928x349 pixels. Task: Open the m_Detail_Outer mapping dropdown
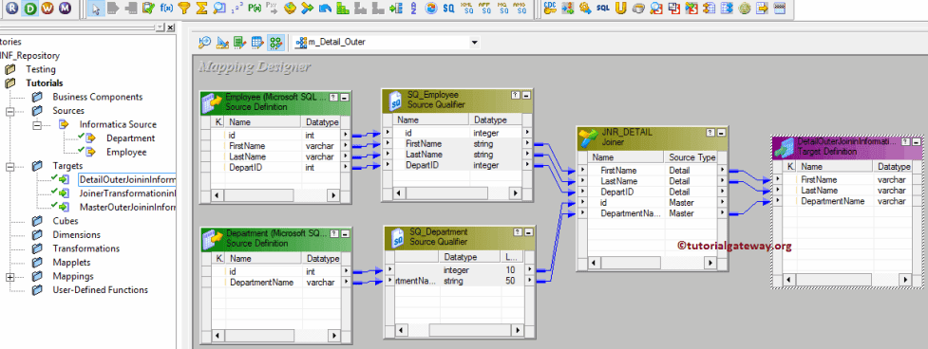pyautogui.click(x=474, y=43)
